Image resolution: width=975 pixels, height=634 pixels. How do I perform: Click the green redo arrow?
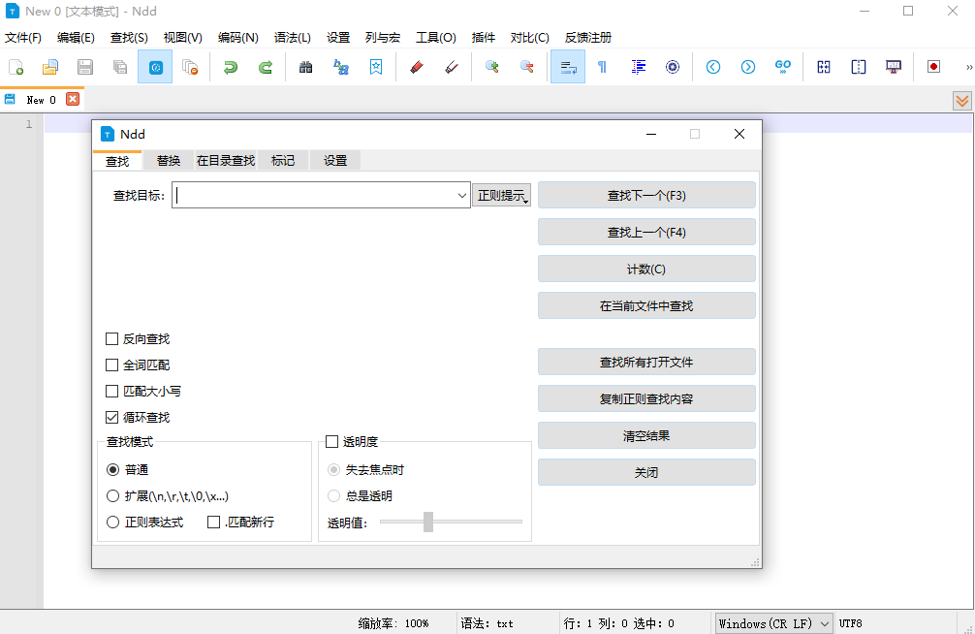tap(266, 67)
